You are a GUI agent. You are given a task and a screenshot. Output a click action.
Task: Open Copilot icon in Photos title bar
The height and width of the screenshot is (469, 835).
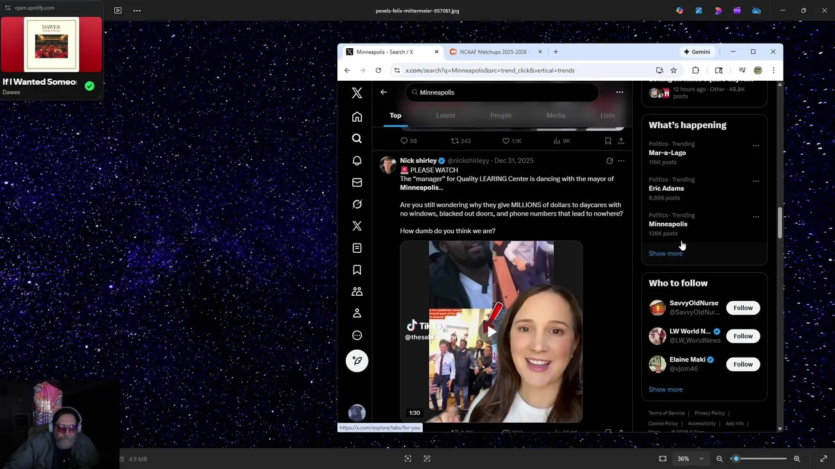click(680, 10)
